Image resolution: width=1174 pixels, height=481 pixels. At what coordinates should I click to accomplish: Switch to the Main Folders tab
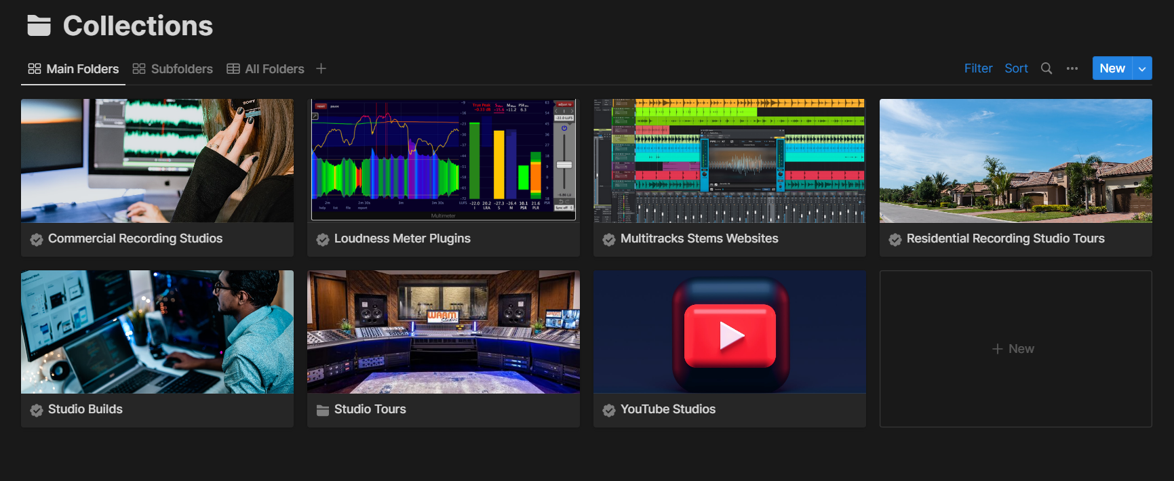73,68
